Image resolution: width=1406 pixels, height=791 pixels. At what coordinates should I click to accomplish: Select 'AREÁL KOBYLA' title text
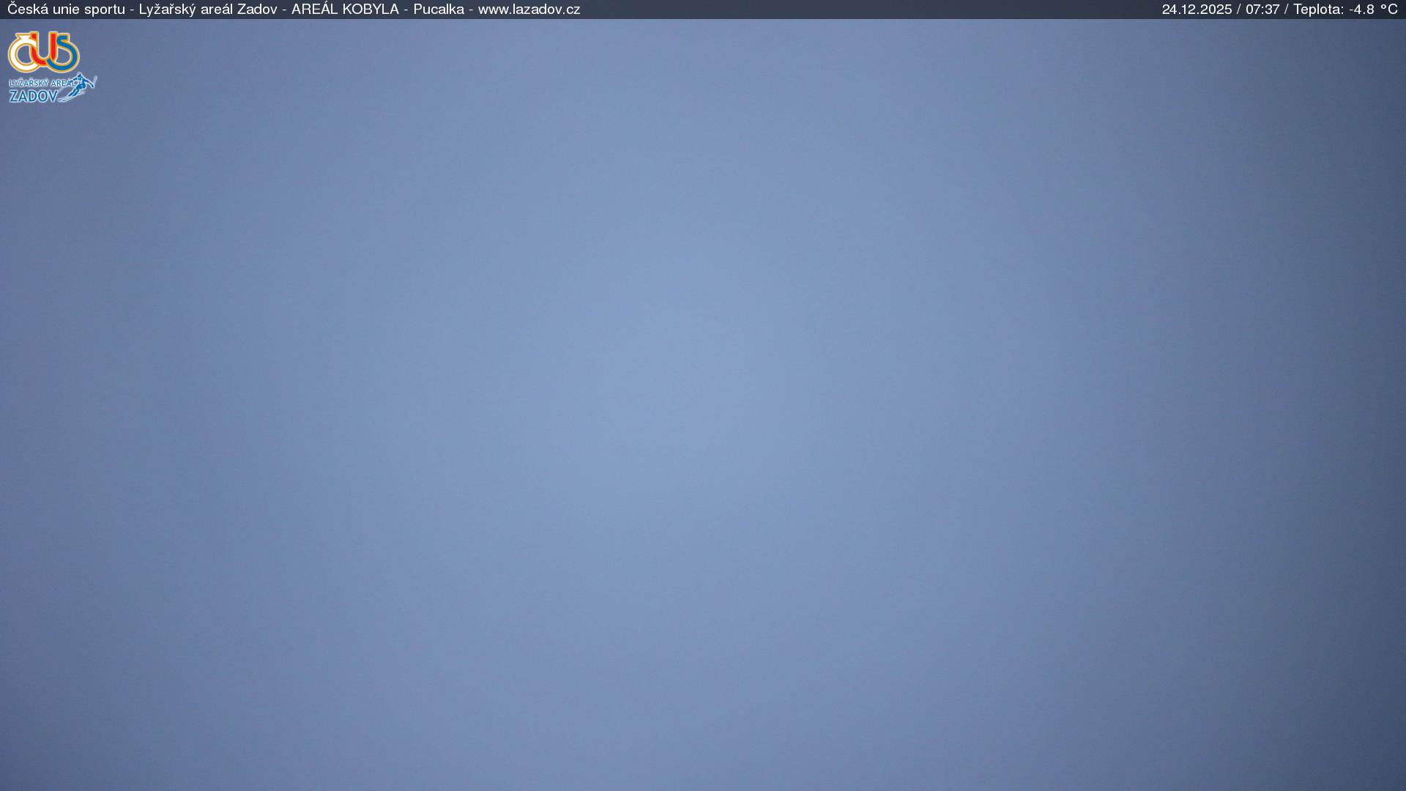345,10
